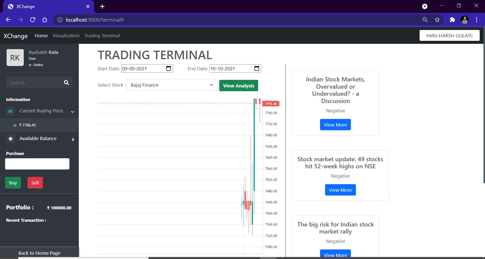Click the Online status indicator

(36, 65)
